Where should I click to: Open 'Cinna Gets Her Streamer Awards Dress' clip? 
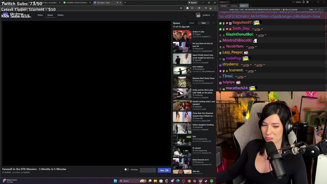194,117
